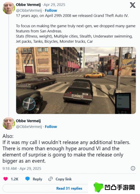Open the Apr 29, 2025 date link at top
The width and height of the screenshot is (140, 194).
click(54, 5)
